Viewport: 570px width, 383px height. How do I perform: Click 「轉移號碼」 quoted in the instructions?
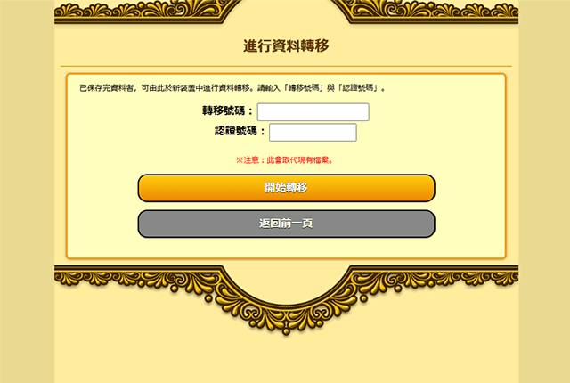click(x=305, y=88)
